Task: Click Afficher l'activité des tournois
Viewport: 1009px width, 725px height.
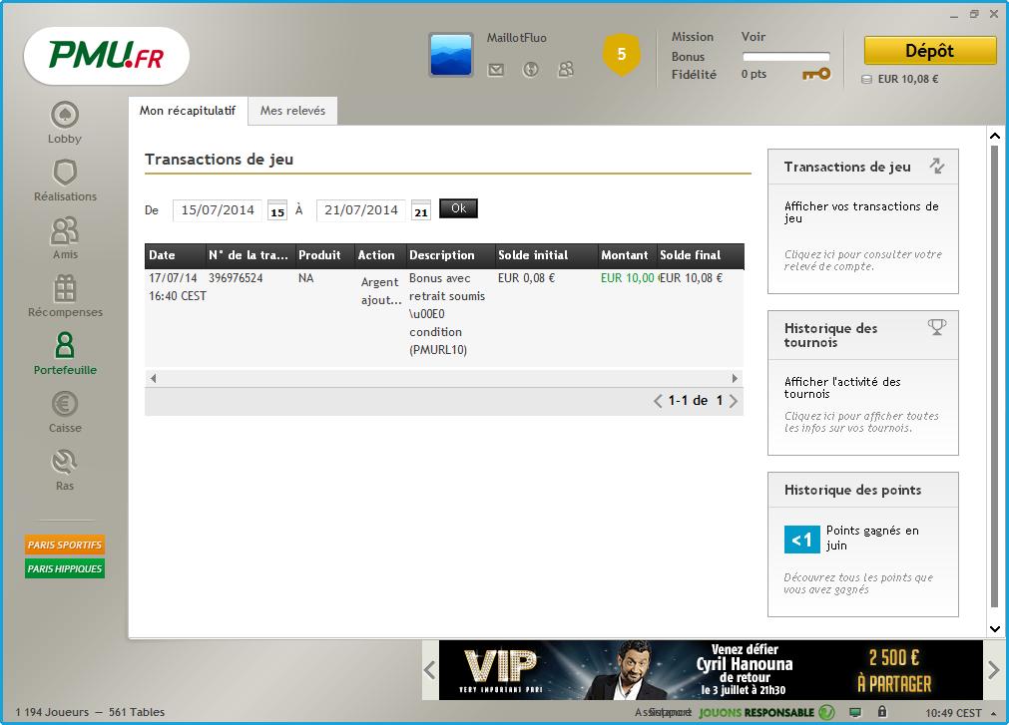Action: [841, 388]
